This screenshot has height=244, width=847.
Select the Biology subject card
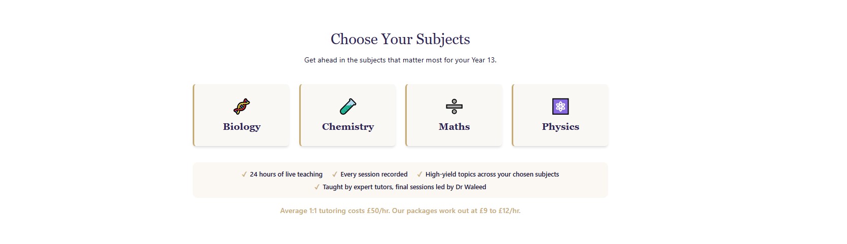(x=241, y=115)
